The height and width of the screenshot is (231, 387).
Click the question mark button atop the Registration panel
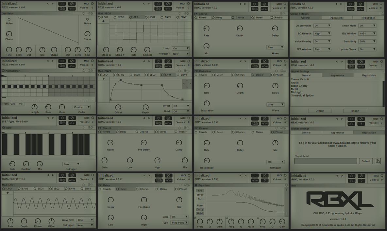[361, 124]
